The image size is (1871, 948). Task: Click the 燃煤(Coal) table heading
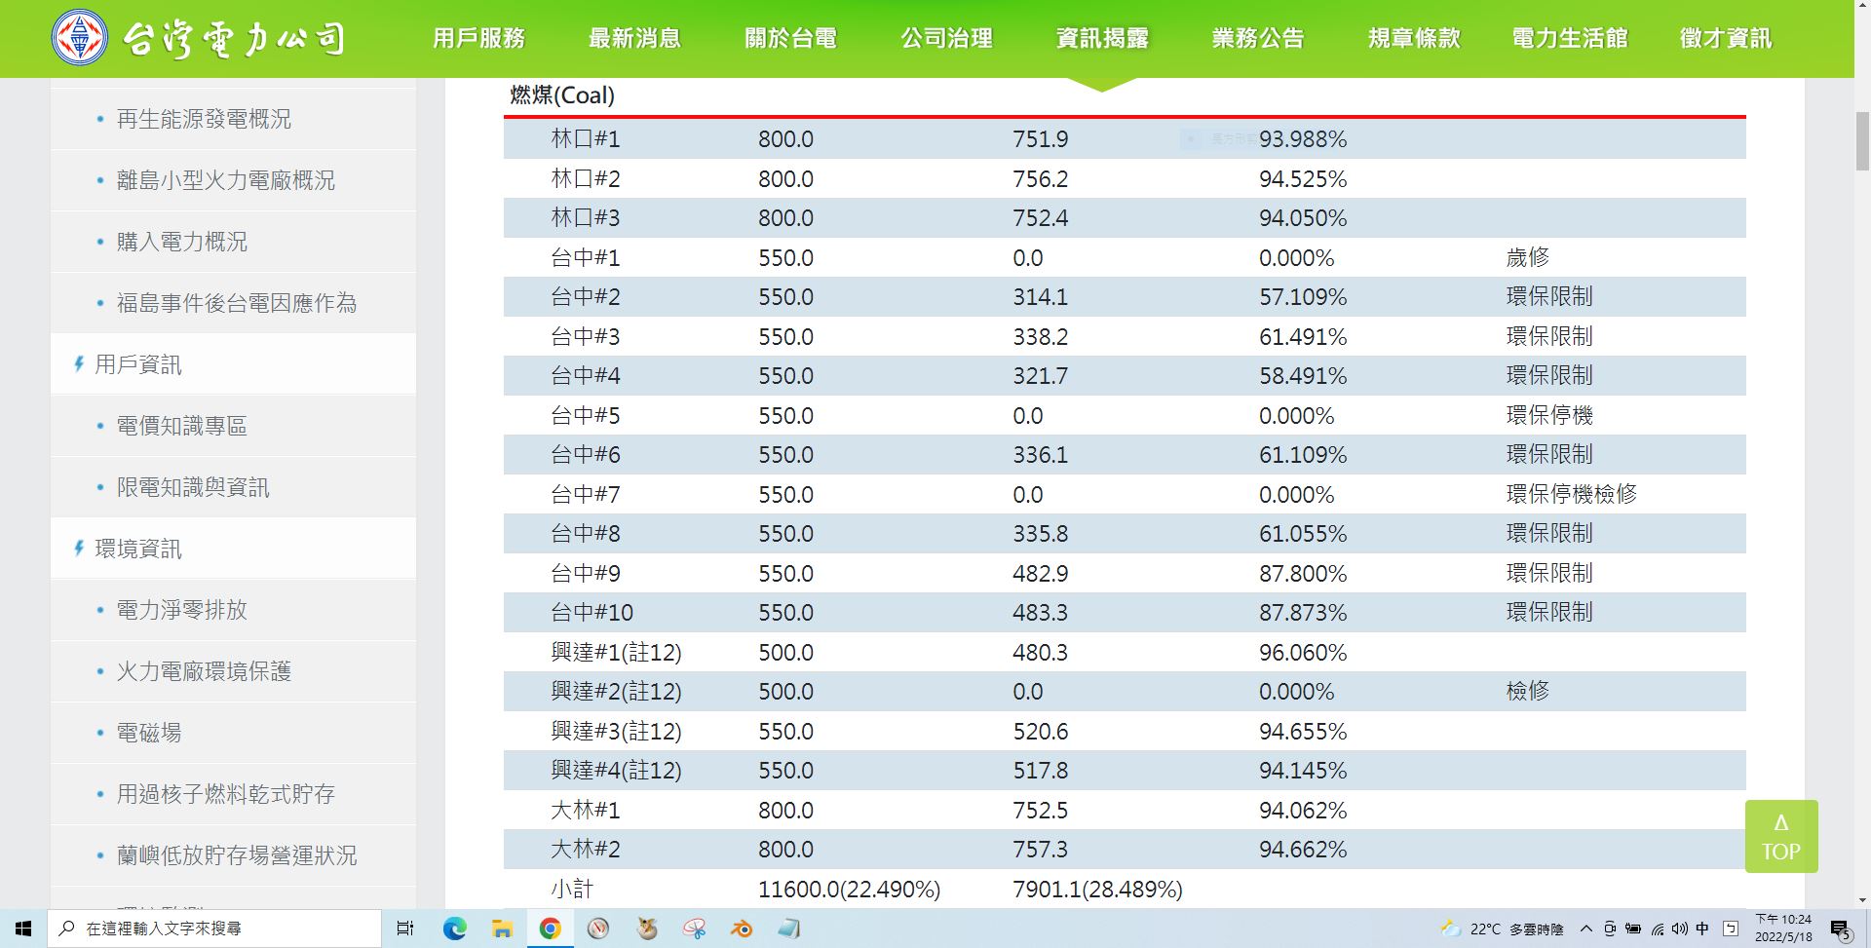tap(562, 95)
